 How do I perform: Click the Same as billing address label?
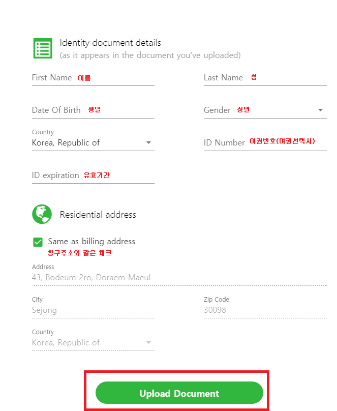coord(91,242)
